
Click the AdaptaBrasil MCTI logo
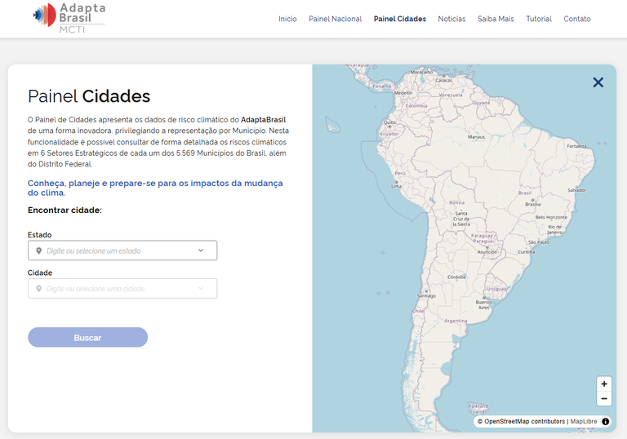pyautogui.click(x=69, y=18)
